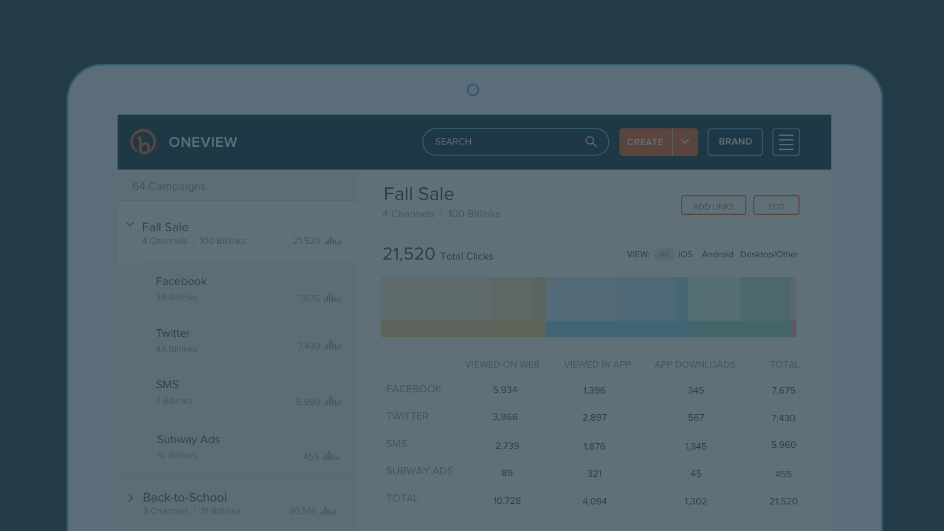Image resolution: width=944 pixels, height=531 pixels.
Task: Click the VIEWED IN APP column header
Action: (x=597, y=365)
